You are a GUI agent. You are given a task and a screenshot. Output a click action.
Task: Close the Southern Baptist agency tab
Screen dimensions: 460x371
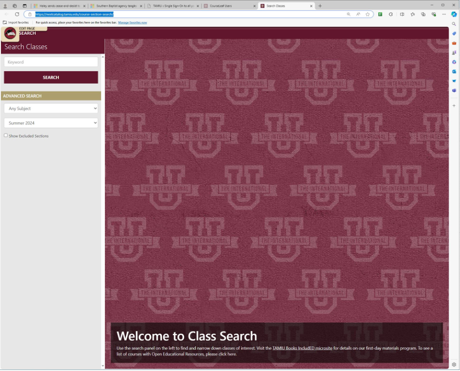click(141, 6)
